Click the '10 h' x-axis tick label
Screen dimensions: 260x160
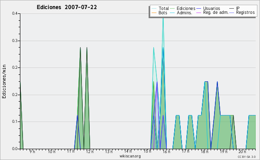pos(52,151)
